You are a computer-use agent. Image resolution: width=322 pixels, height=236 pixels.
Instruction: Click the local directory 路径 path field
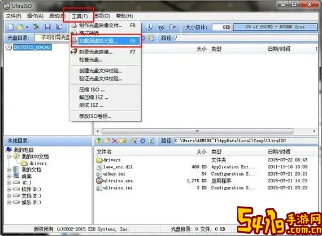(246, 141)
